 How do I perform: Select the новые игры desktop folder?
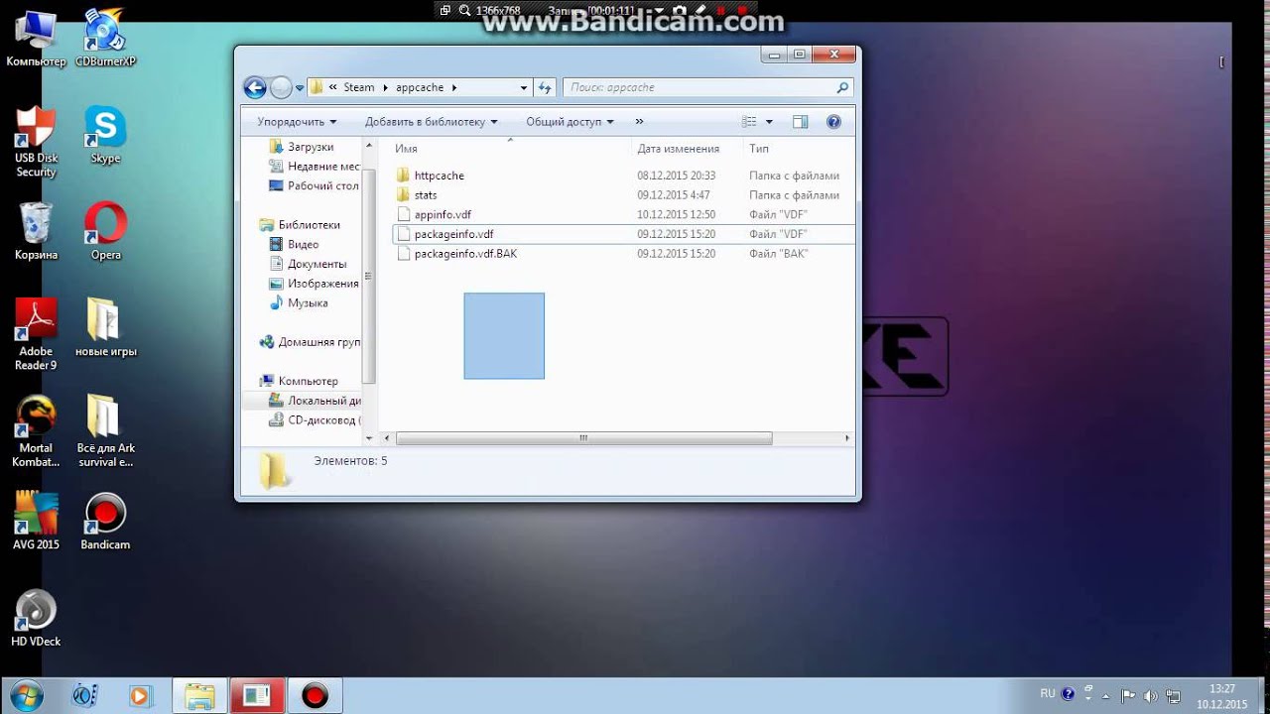click(x=105, y=327)
